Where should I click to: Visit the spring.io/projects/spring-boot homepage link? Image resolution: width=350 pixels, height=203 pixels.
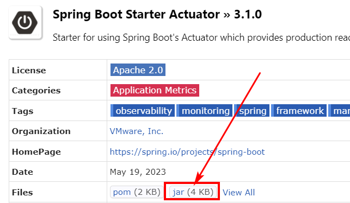(x=187, y=152)
